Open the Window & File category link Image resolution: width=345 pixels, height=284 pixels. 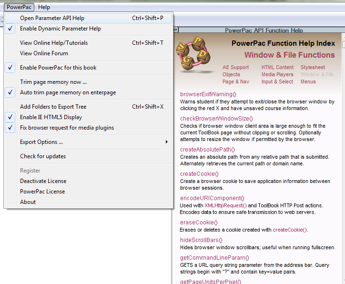[x=317, y=74]
